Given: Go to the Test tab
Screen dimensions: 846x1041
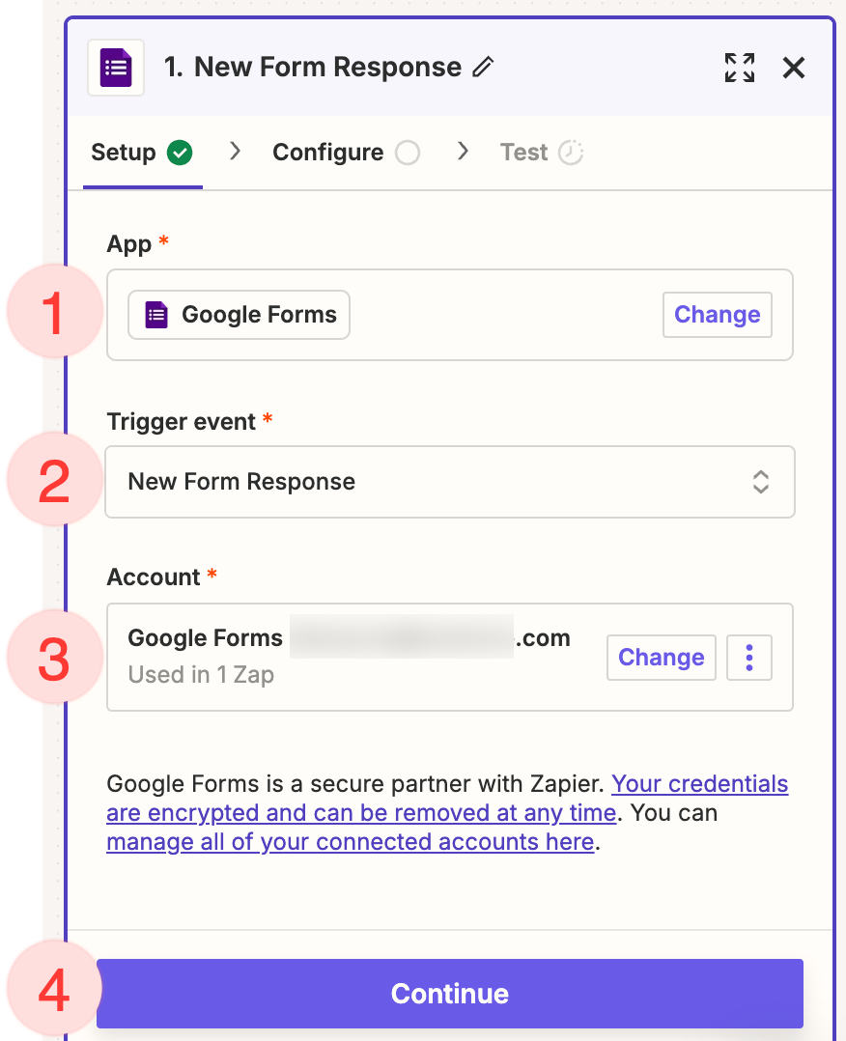Looking at the screenshot, I should 524,153.
